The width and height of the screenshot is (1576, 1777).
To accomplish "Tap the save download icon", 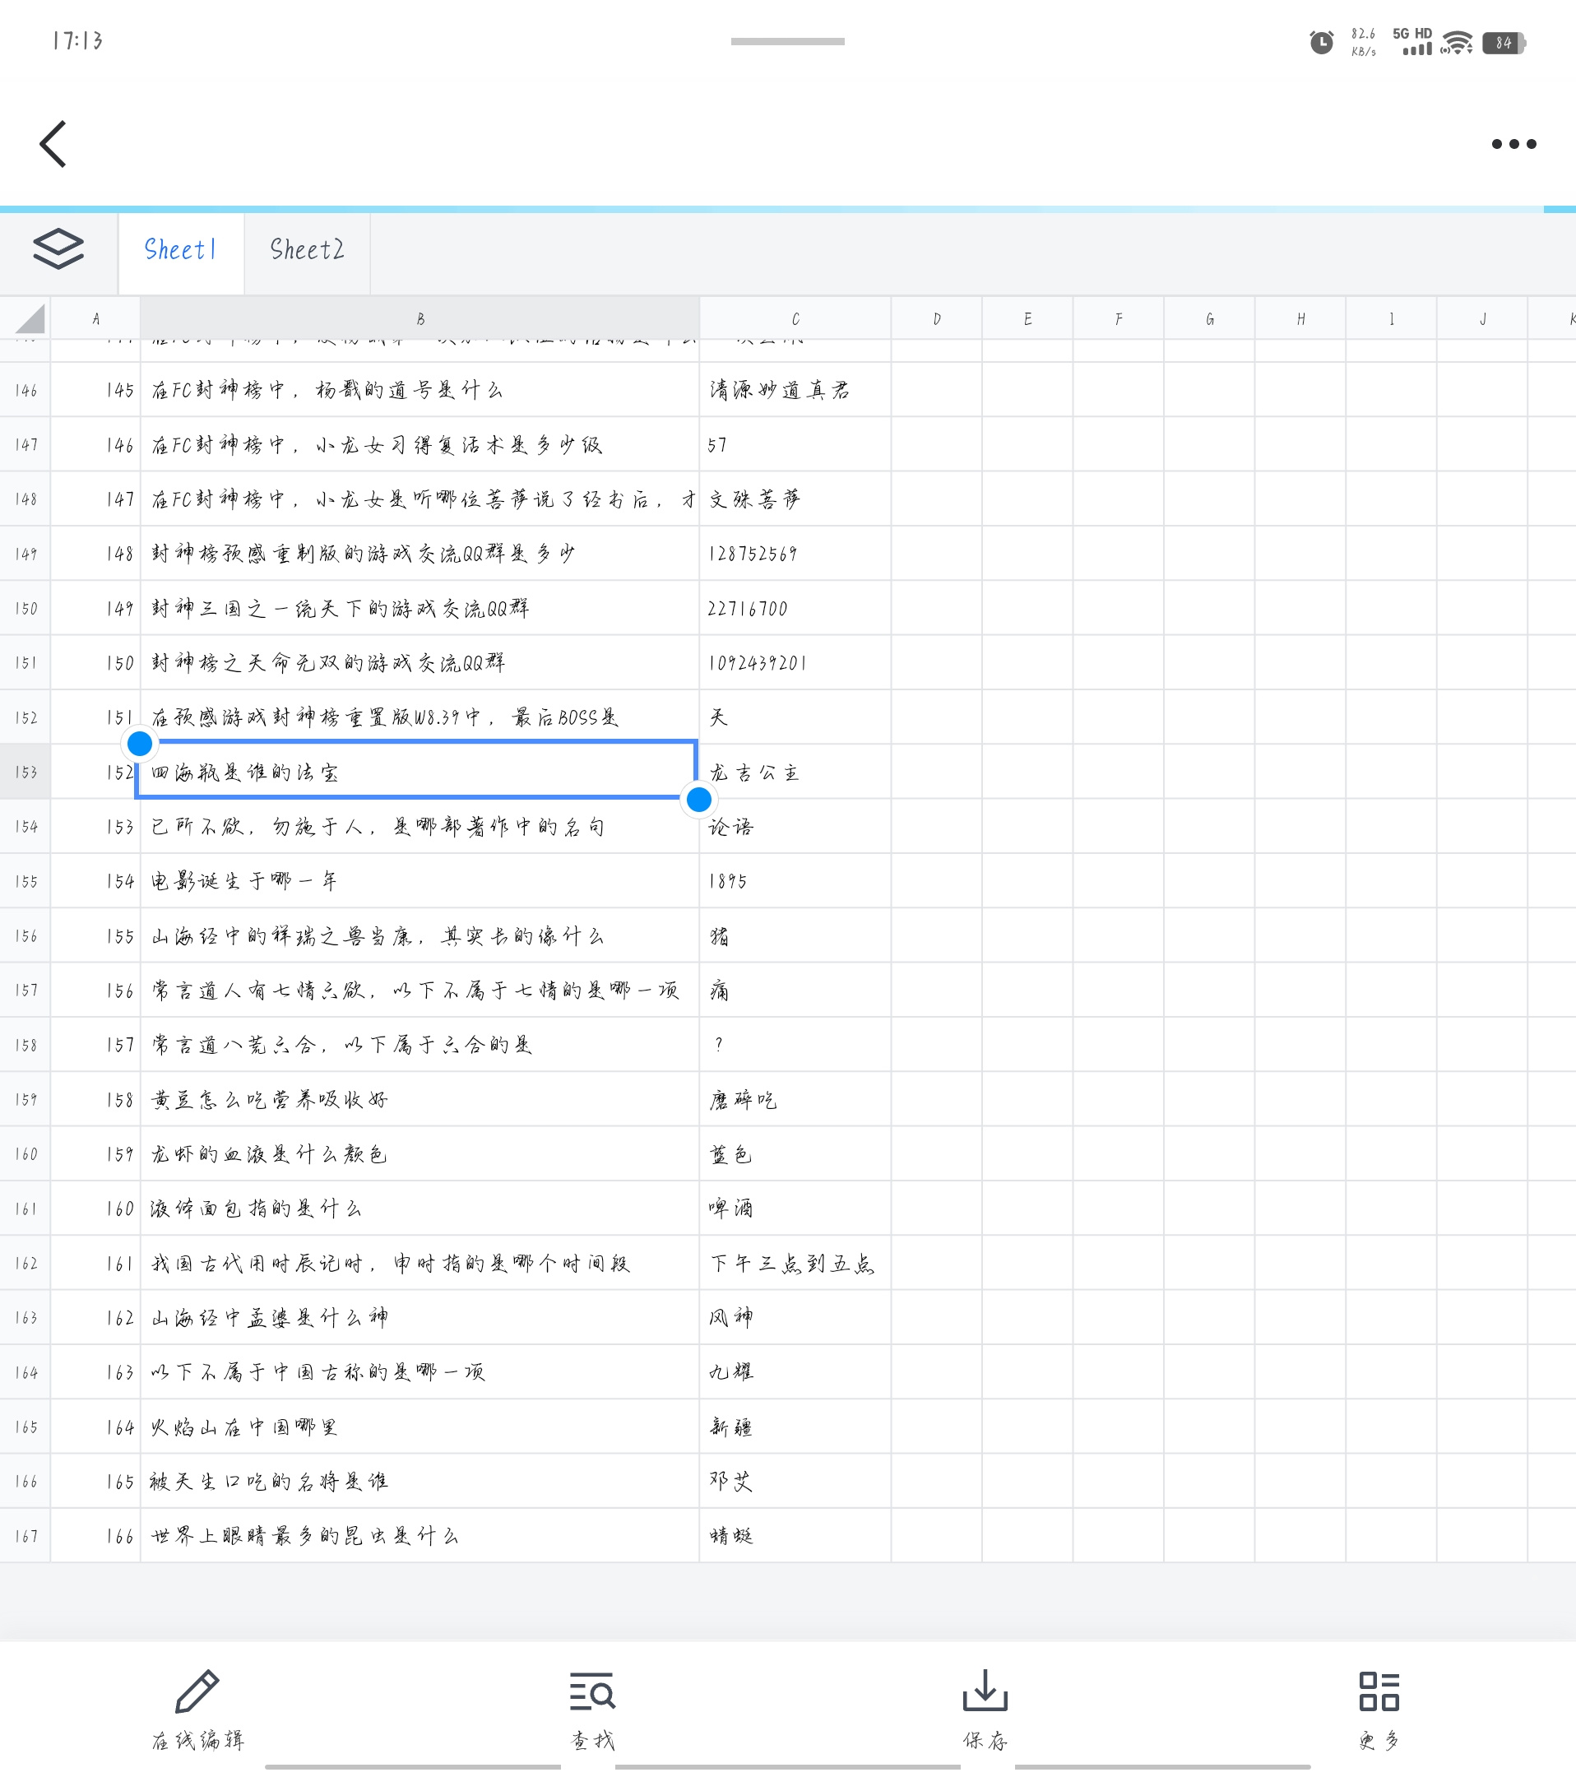I will 985,1690.
